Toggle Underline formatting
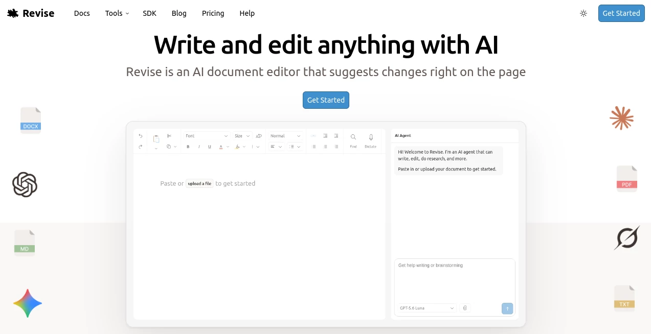Screen dimensions: 651x334 pos(210,147)
